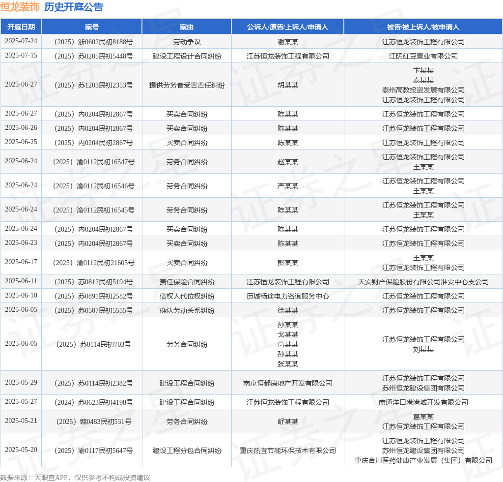Click the 数据来源 天眼查APP footer note
503x482 pixels.
pyautogui.click(x=75, y=477)
